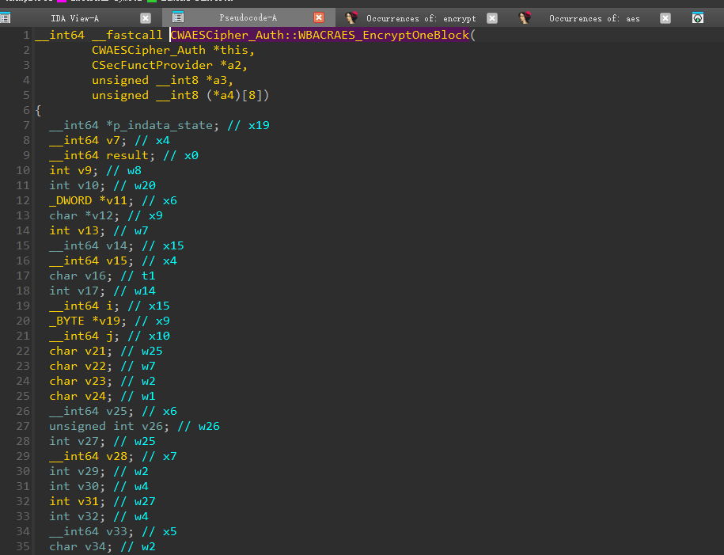
Task: Select variable v15 declaration
Action: pos(117,260)
